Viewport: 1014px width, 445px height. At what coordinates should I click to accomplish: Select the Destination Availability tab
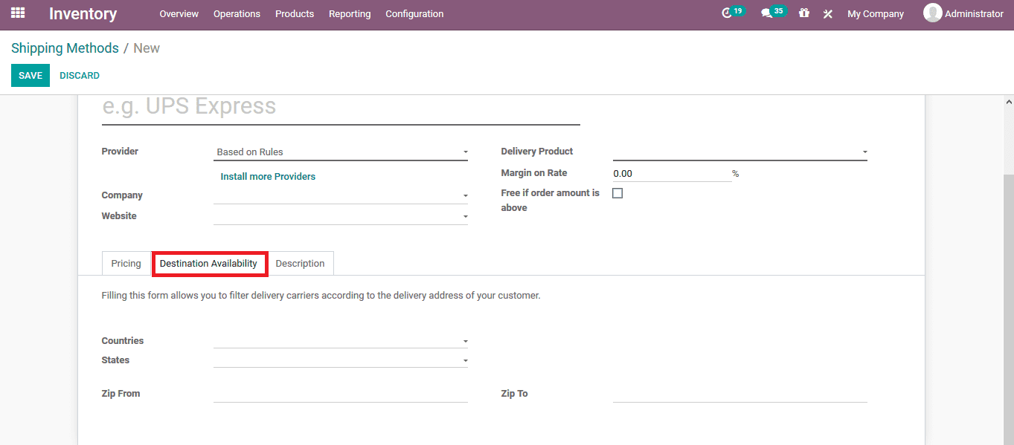pos(209,264)
